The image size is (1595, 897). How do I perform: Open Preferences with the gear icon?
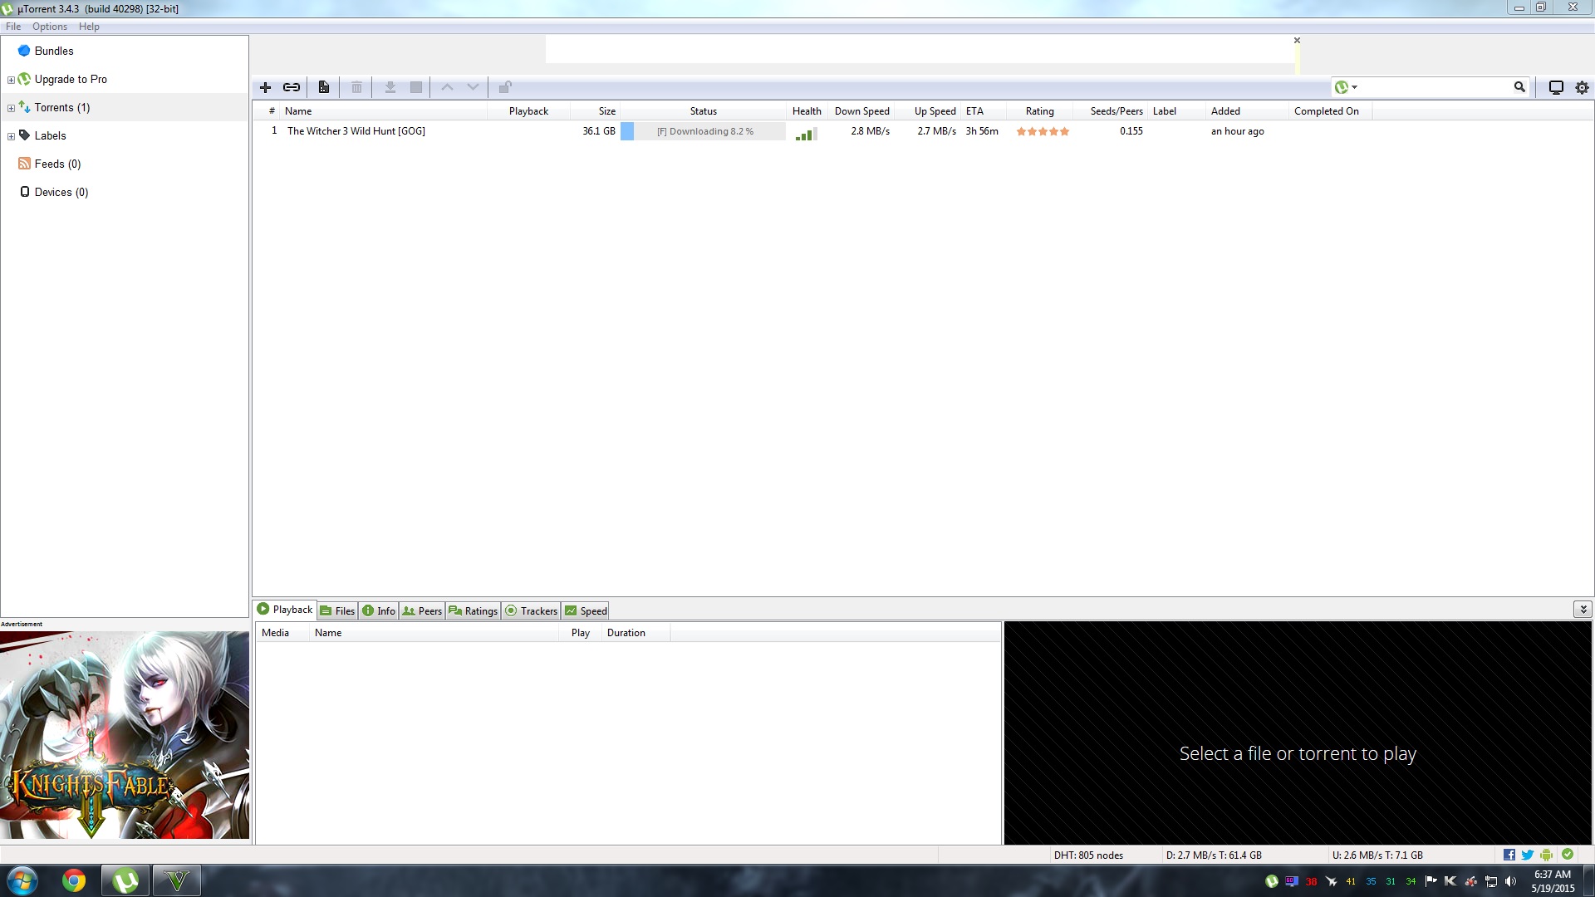pos(1582,87)
